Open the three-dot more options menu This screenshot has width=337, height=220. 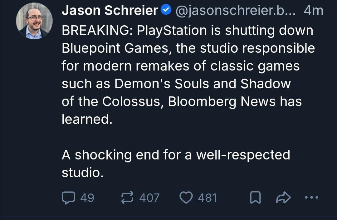pyautogui.click(x=311, y=198)
